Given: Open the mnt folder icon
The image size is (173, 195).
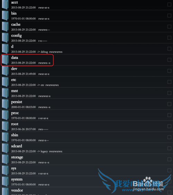Looking at the screenshot, I should (x=5, y=93).
